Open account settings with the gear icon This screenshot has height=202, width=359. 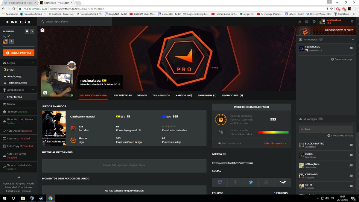coord(352,22)
